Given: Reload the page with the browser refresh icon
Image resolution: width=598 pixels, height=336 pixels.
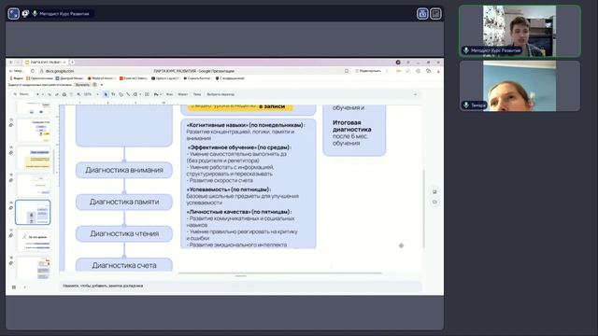Looking at the screenshot, I should point(33,71).
